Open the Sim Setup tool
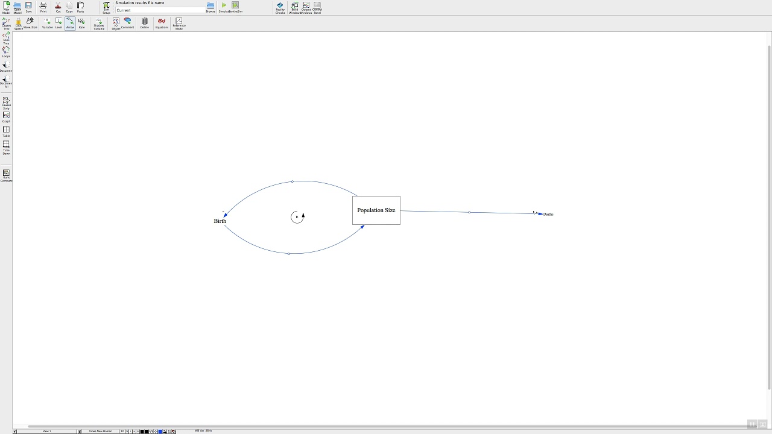The image size is (772, 434). click(x=106, y=7)
